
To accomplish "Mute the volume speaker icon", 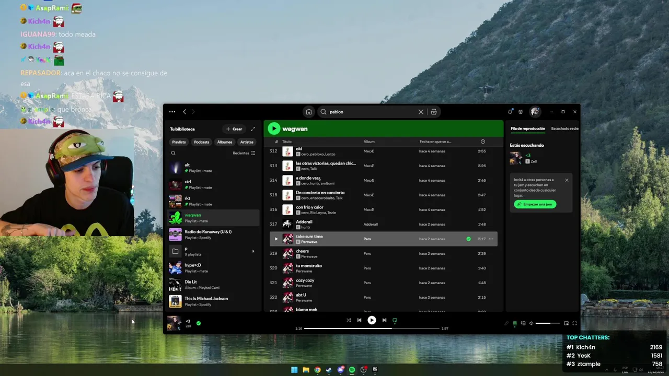I will 532,323.
